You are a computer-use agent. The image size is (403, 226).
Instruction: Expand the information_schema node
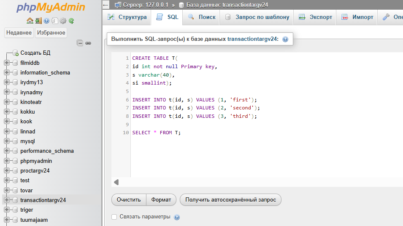click(x=7, y=72)
